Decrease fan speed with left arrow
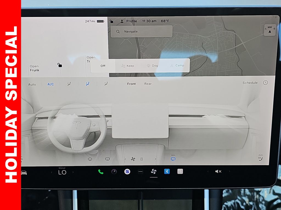Image resolution: width=281 pixels, height=210 pixels. (125, 159)
